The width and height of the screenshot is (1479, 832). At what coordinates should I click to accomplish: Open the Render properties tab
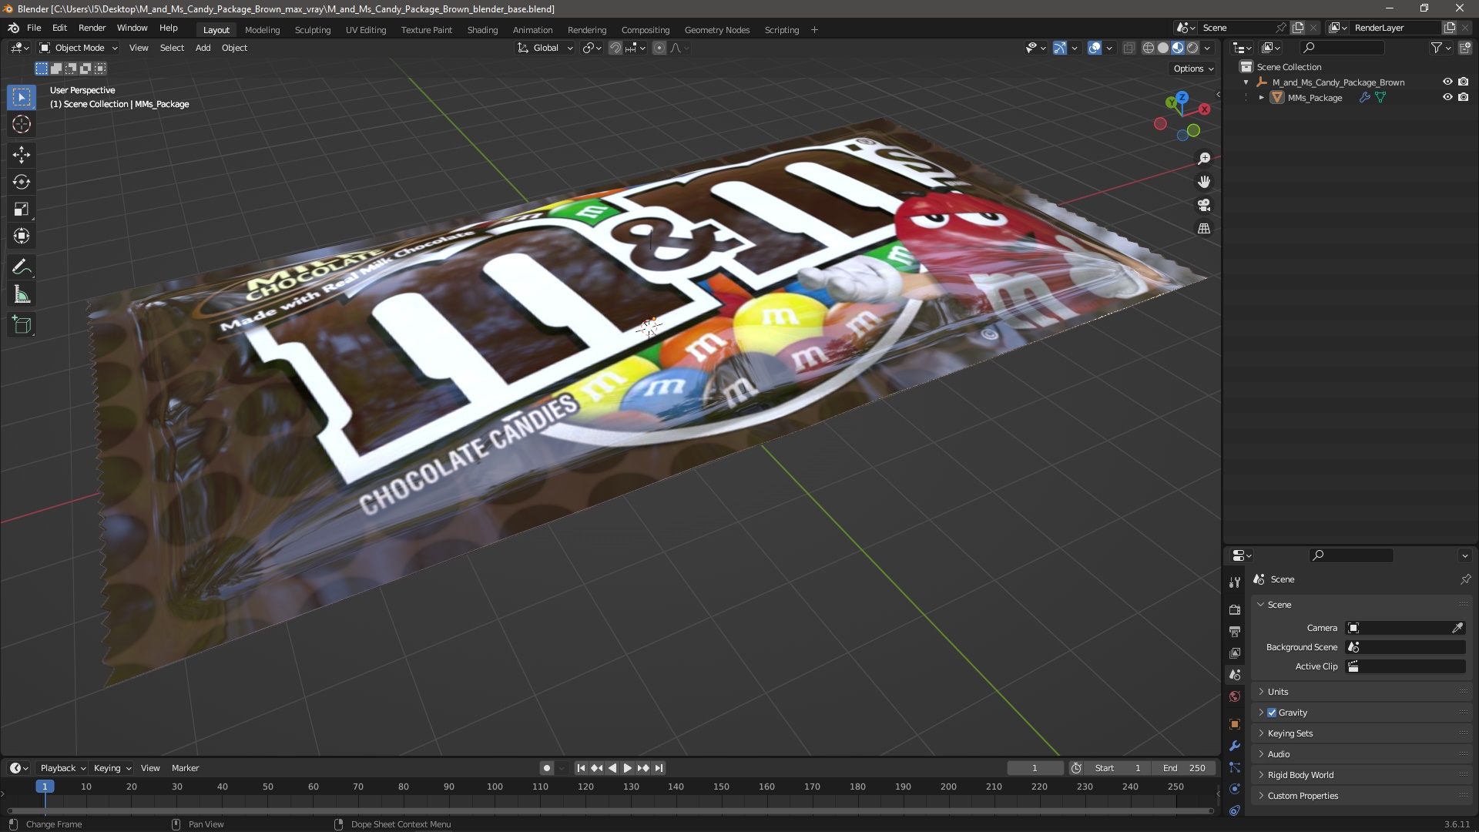(1235, 609)
